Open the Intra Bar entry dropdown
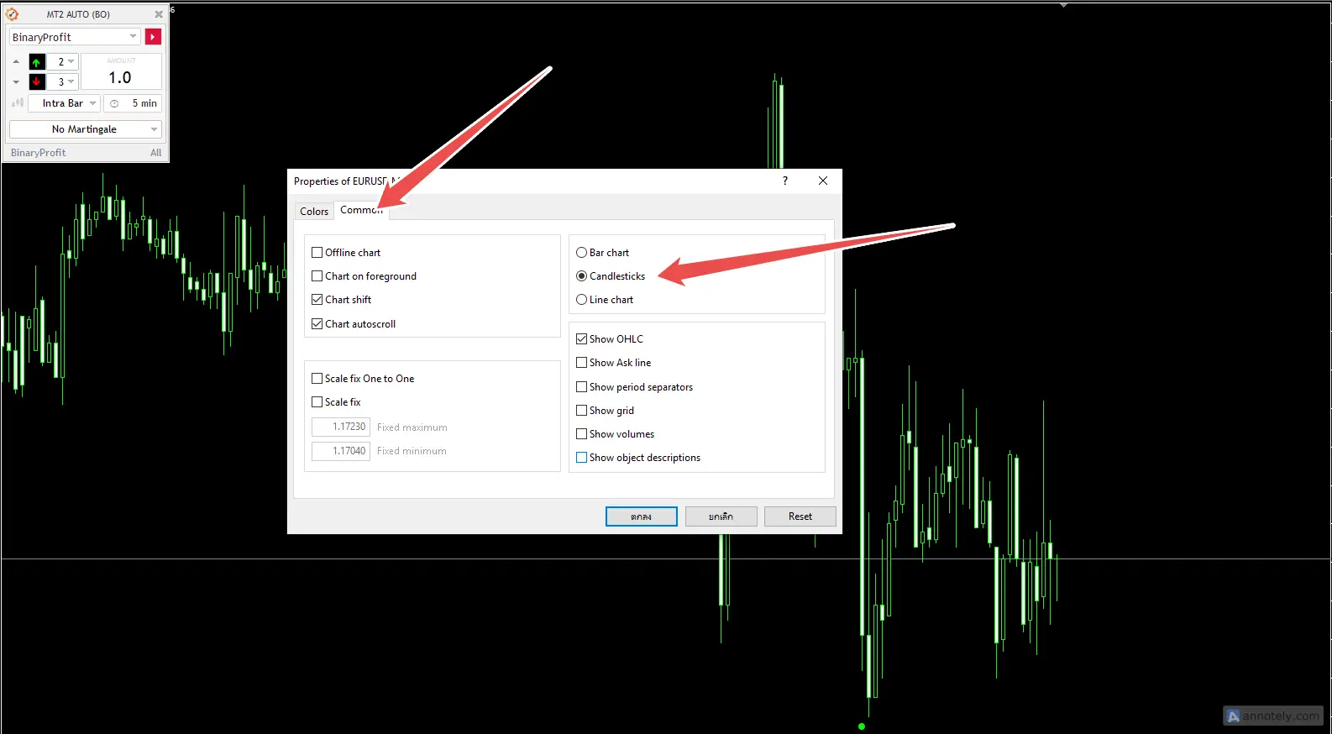 pyautogui.click(x=64, y=103)
